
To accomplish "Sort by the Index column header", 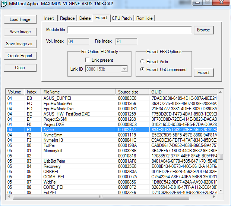I will click(x=33, y=92).
